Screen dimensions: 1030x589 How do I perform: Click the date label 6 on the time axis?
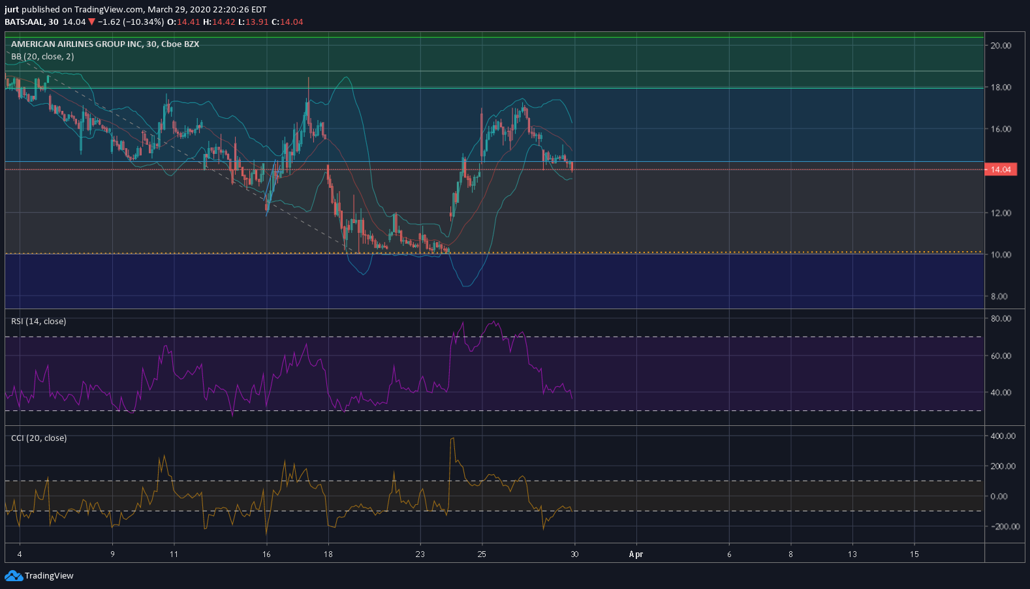tap(729, 554)
